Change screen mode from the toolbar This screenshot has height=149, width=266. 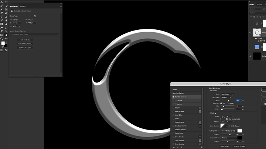[x=6, y=50]
